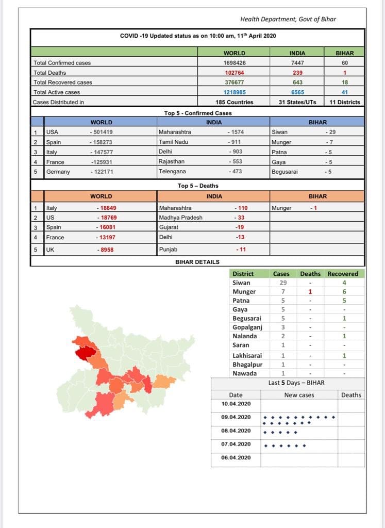Click the BIHAR header in the summary table

[x=345, y=53]
